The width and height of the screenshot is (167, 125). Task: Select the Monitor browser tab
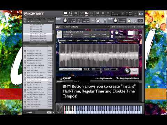tap(42, 19)
